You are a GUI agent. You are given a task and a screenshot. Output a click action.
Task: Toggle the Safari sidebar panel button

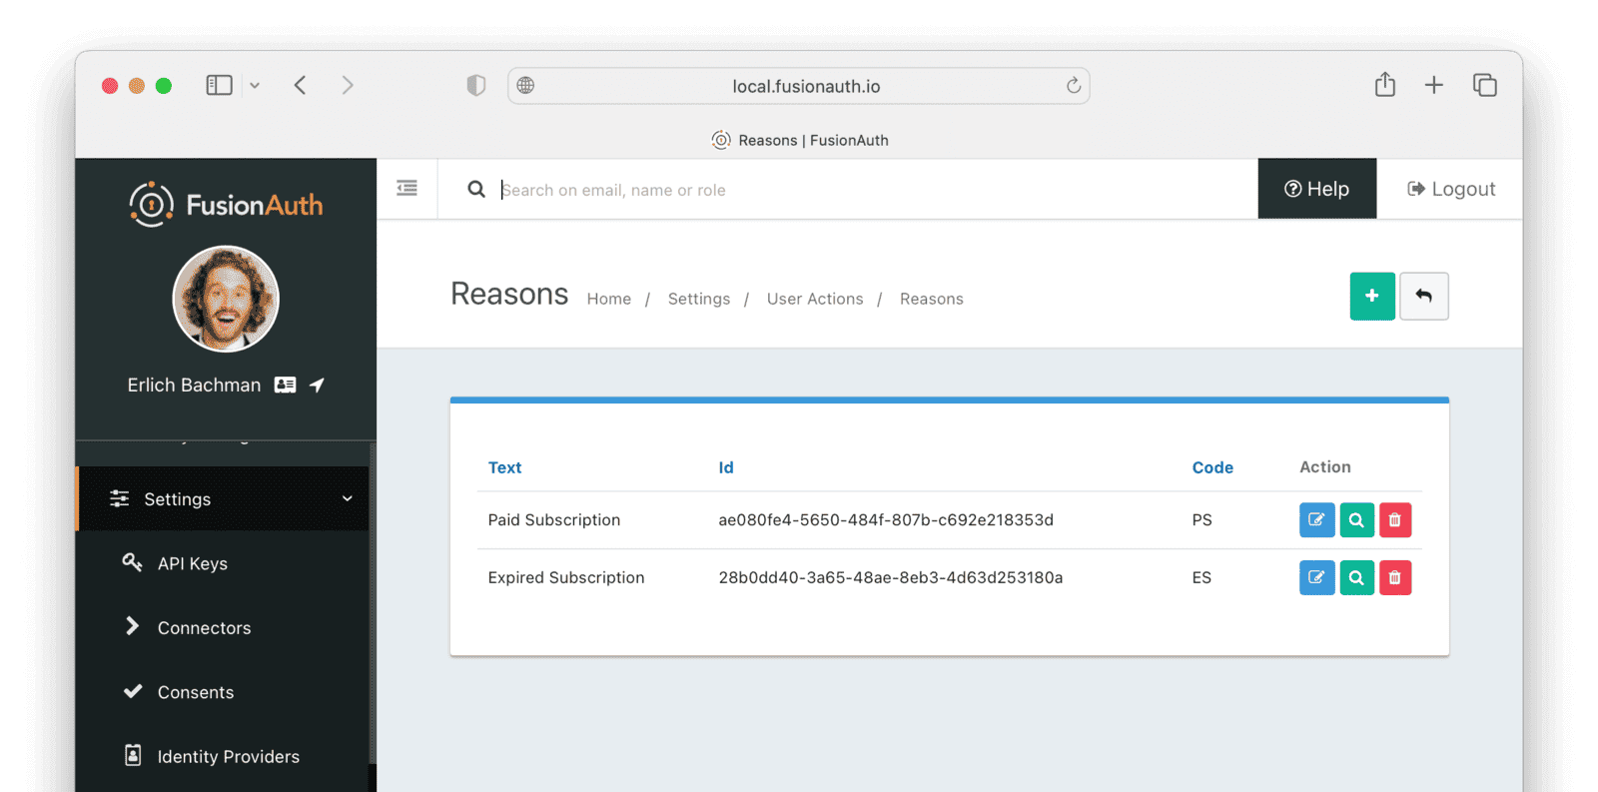tap(219, 86)
